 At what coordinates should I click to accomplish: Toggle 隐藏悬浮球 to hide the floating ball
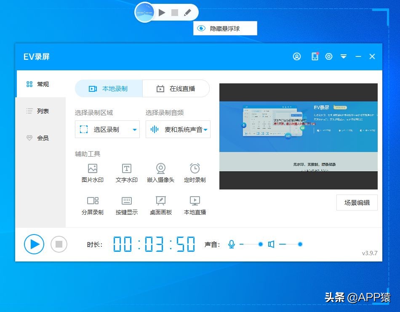(x=225, y=28)
